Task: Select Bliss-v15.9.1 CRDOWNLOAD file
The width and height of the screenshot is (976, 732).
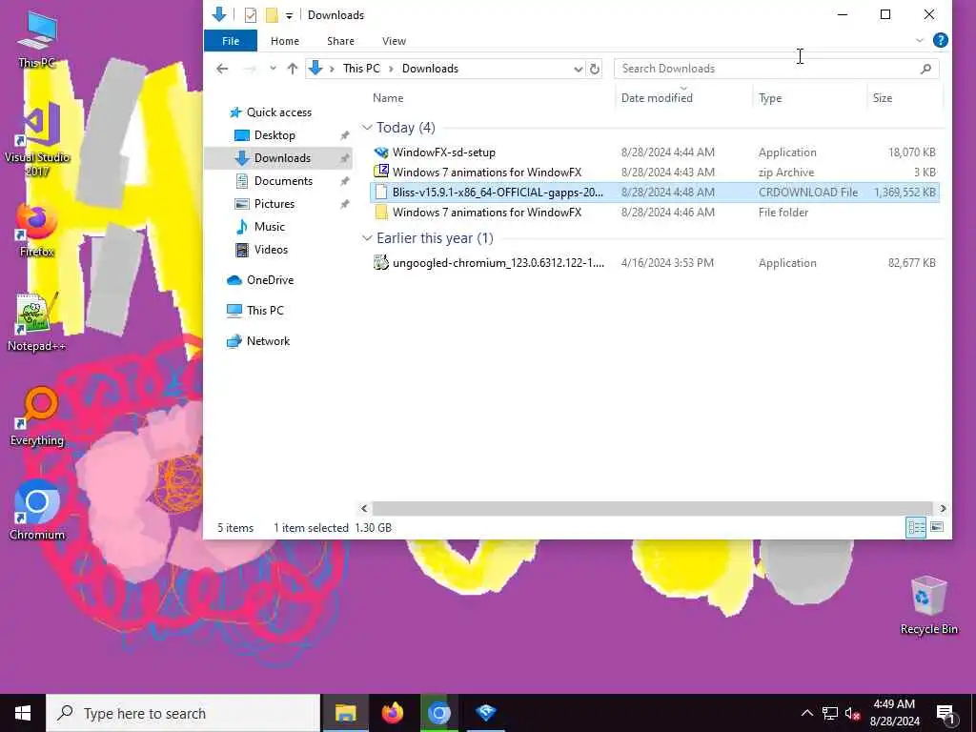Action: tap(654, 193)
